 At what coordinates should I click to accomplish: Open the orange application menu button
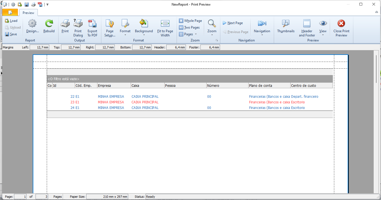point(10,13)
